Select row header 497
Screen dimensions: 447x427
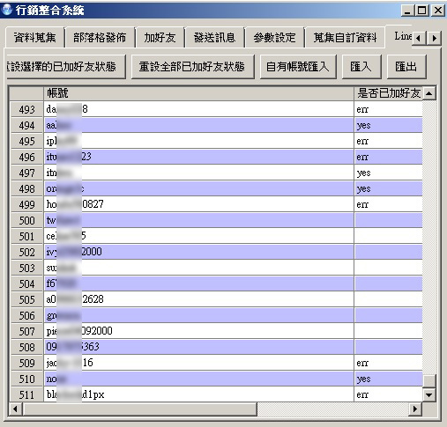(26, 173)
